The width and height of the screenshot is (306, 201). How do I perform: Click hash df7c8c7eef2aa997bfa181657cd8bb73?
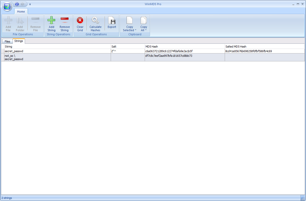(x=169, y=56)
